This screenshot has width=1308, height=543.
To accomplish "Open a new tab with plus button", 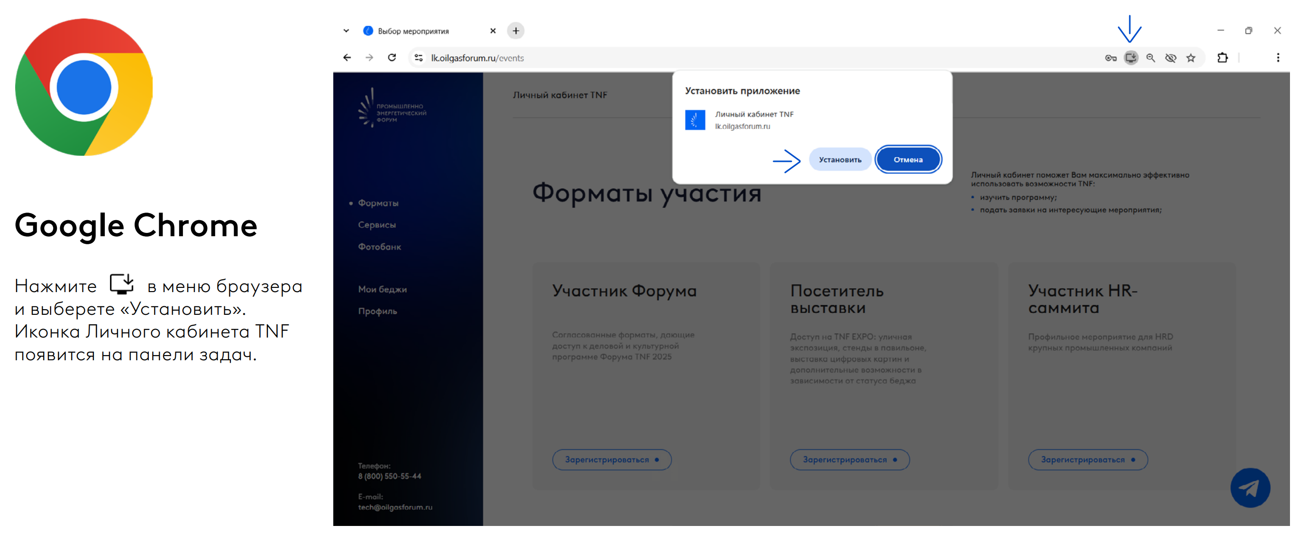I will click(x=515, y=31).
